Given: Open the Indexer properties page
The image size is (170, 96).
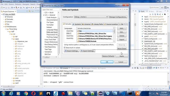Looking at the screenshot, I should pos(49,27).
